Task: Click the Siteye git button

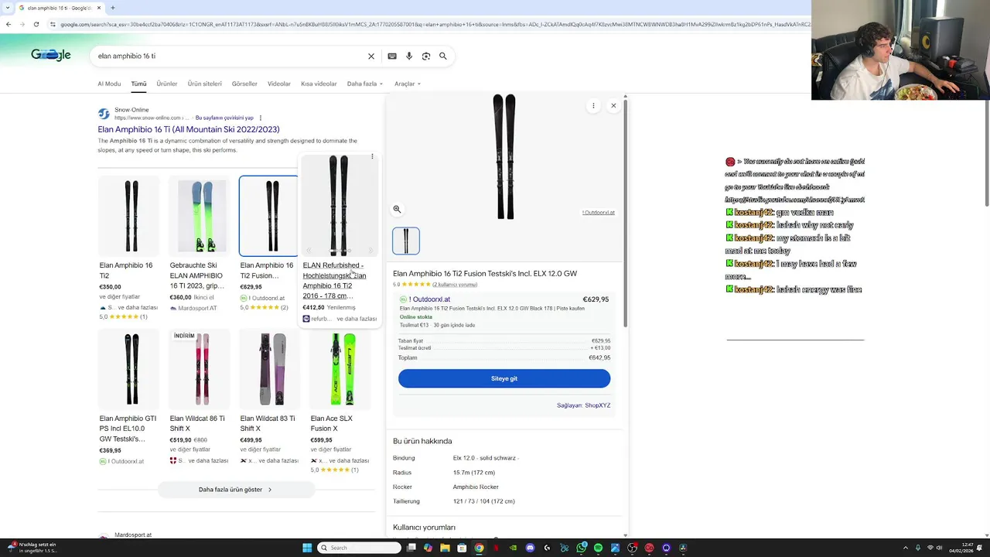Action: click(504, 378)
